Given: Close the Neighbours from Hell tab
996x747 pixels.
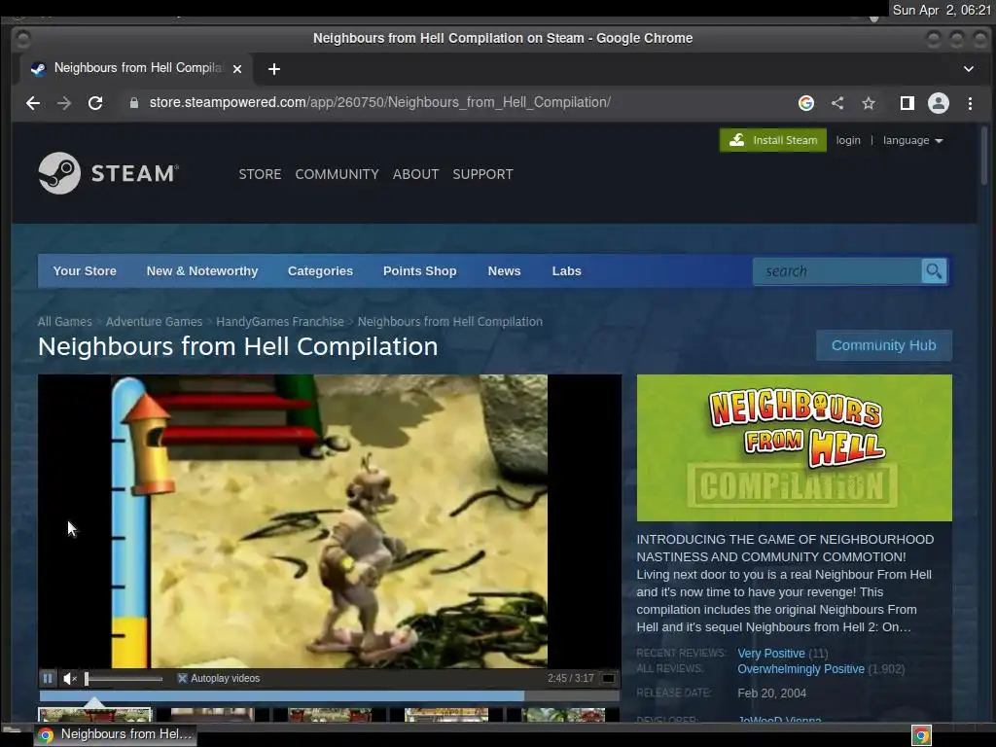Looking at the screenshot, I should 237,69.
